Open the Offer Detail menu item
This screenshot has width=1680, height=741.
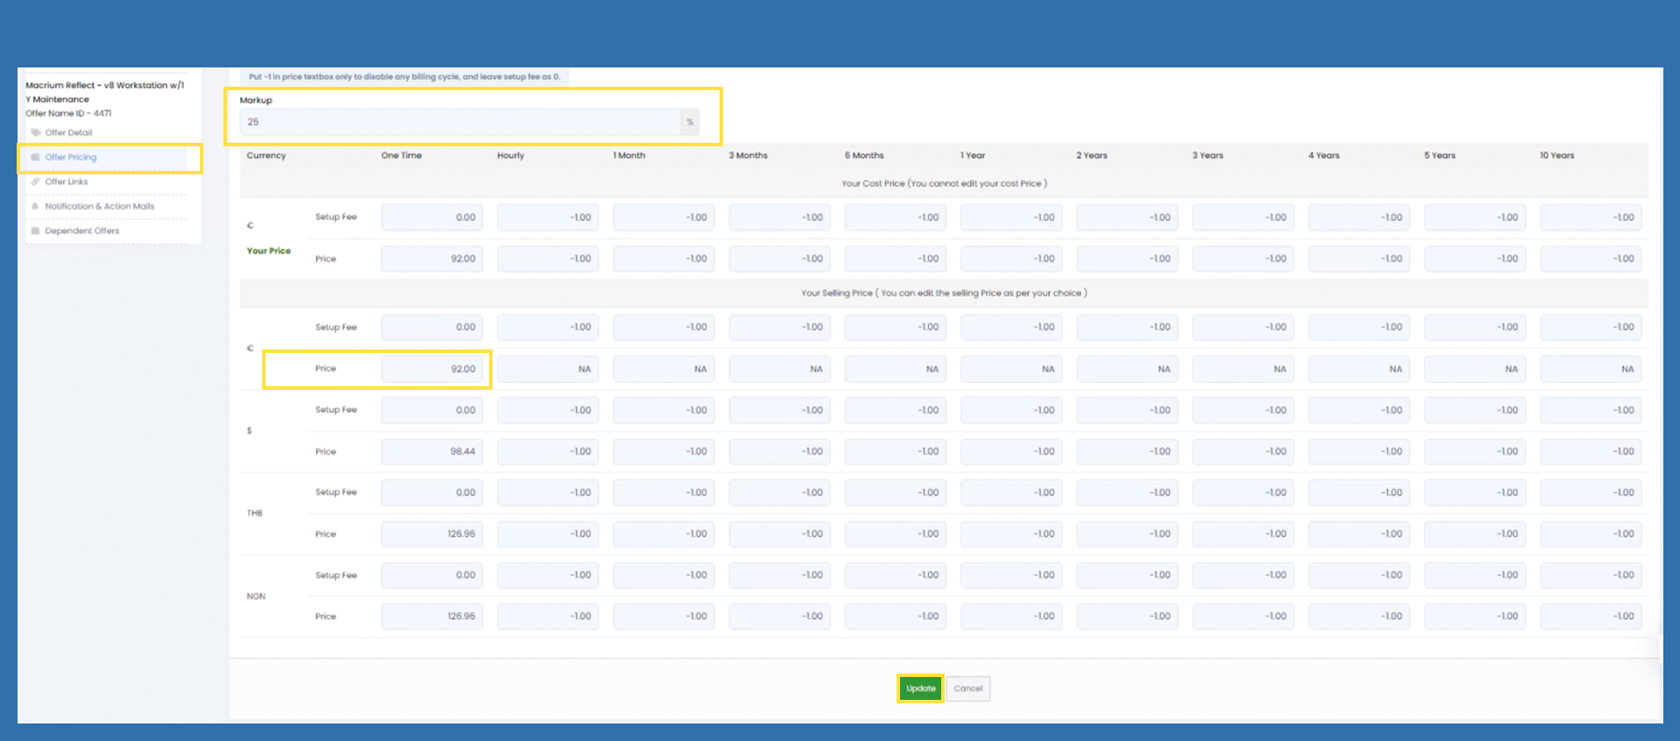click(x=68, y=133)
